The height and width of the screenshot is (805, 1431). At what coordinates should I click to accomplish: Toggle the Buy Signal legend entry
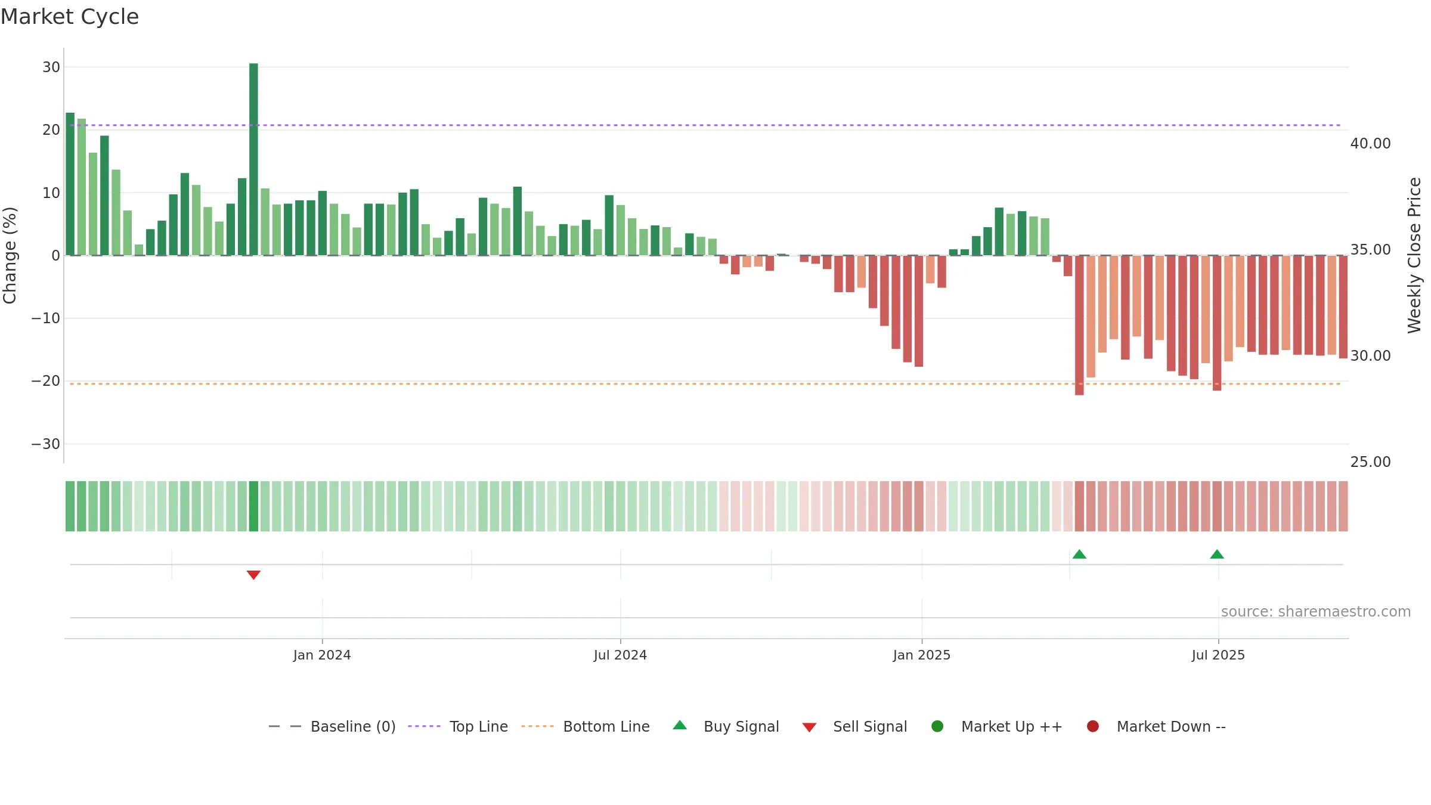(726, 726)
